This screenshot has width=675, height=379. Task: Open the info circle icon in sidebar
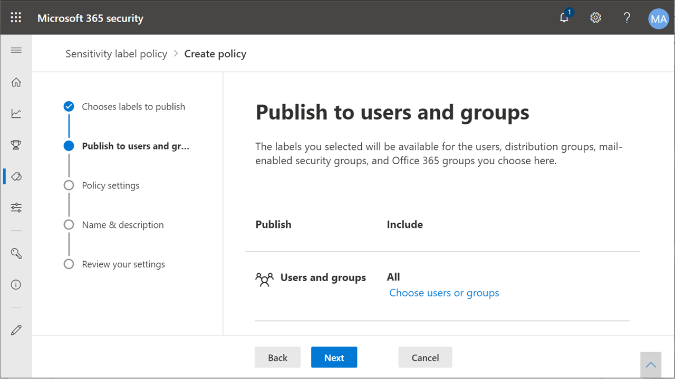click(x=16, y=285)
